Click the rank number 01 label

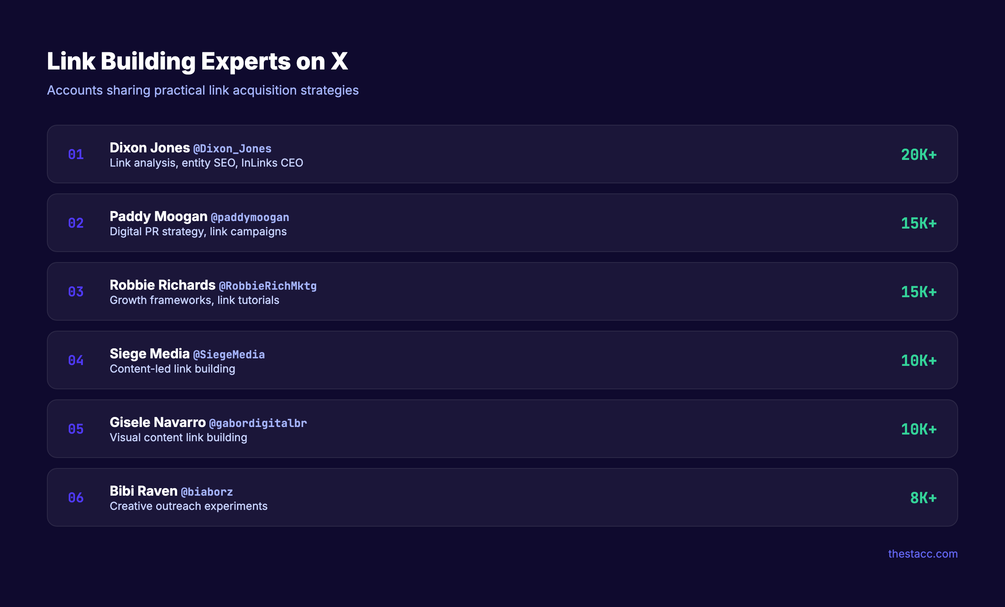tap(76, 154)
